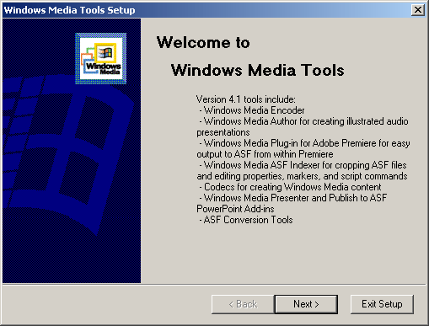
Task: Click the "Windows Media Presenter and Publish" line
Action: [293, 198]
